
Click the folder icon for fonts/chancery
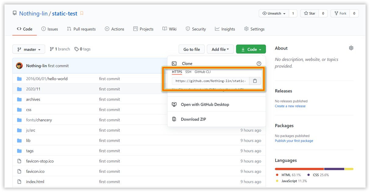click(x=20, y=120)
